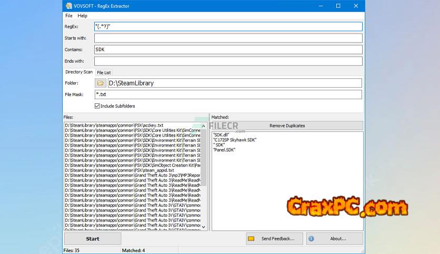Click the Ends with text field
Viewport: 440px width, 254px height.
click(228, 61)
